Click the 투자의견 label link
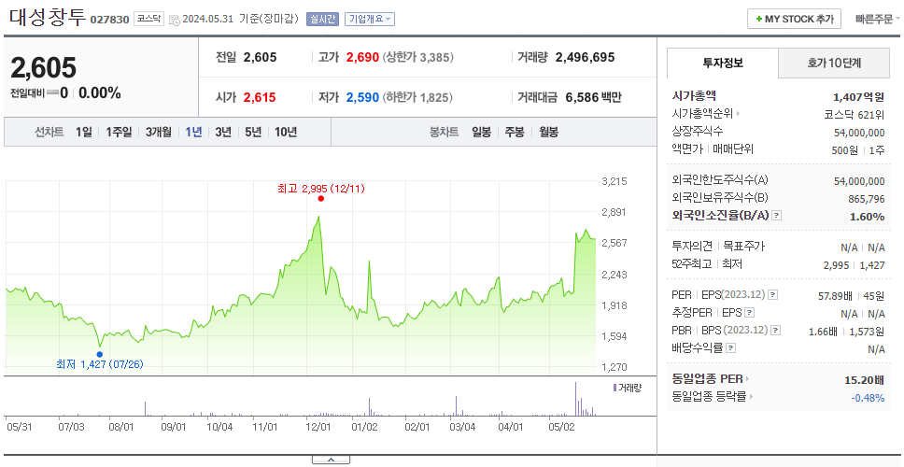 pos(692,247)
